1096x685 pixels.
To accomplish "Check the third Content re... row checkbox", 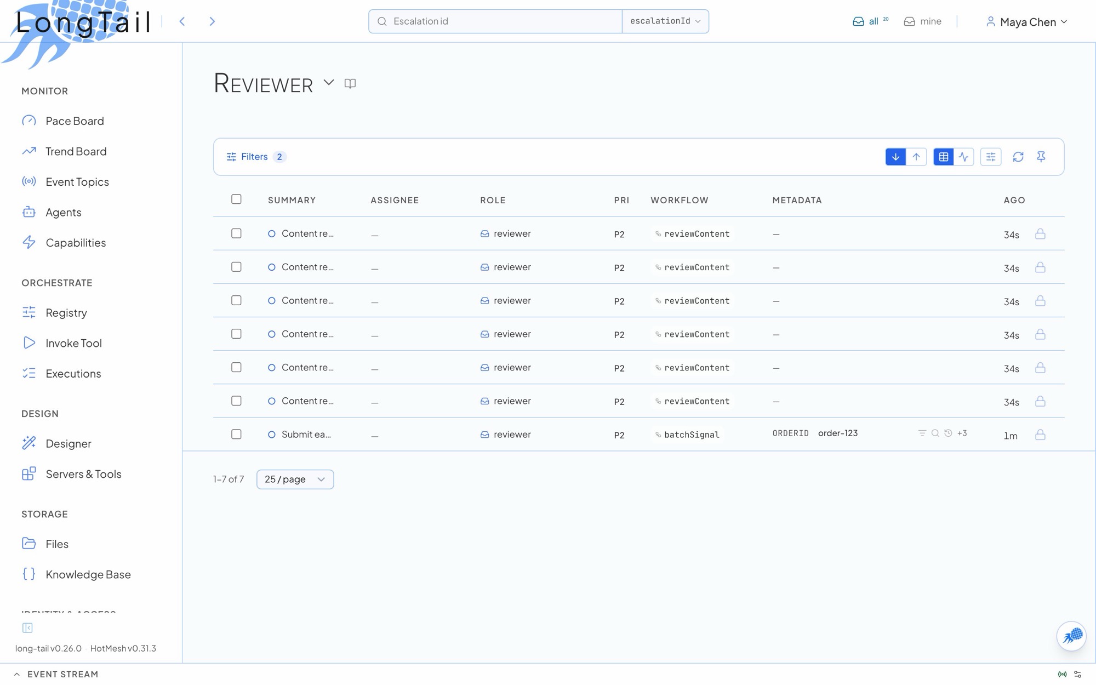I will (x=236, y=300).
